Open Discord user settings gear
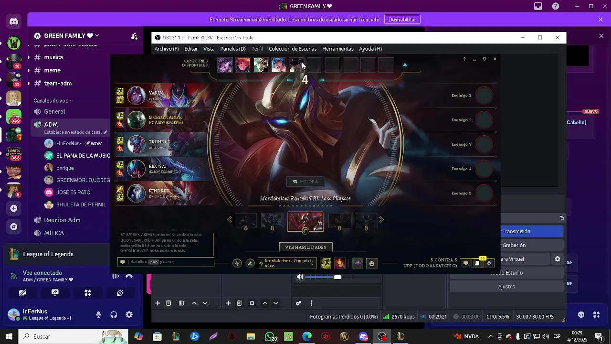Screen dimensions: 611x344 click(129, 314)
